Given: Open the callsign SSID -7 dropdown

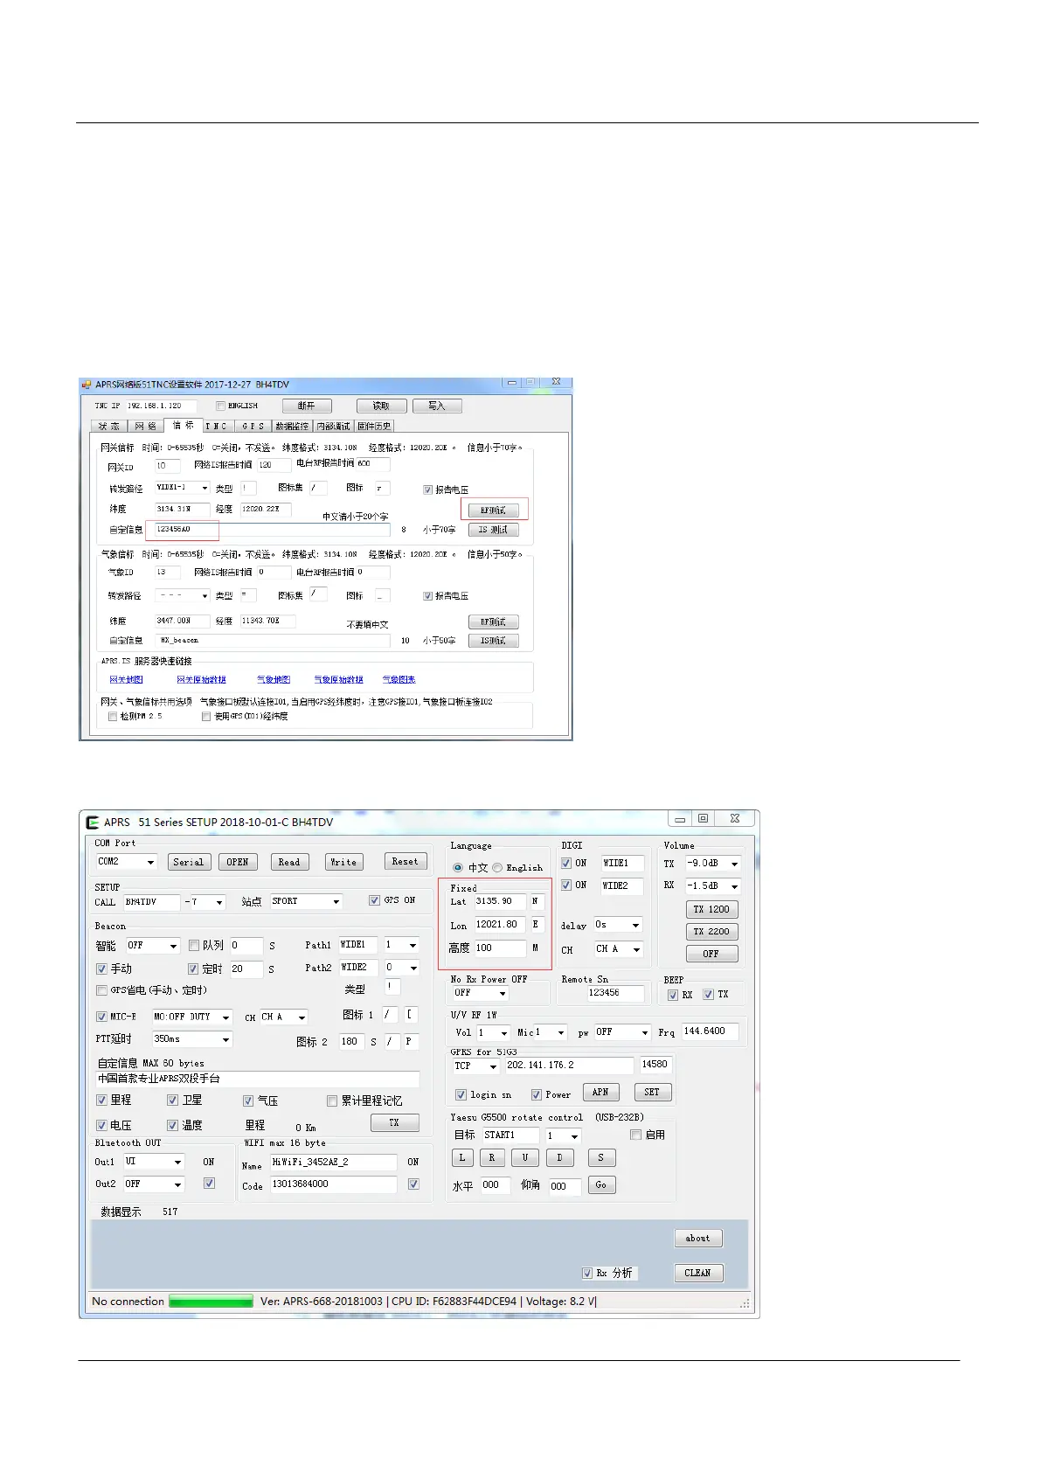Looking at the screenshot, I should 219,902.
